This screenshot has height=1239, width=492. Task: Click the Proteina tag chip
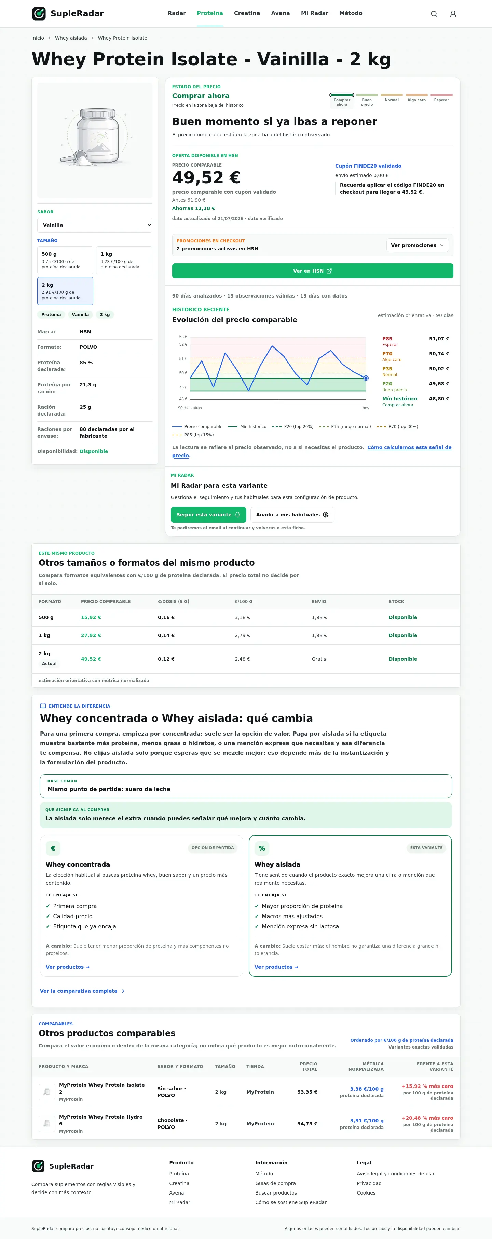tap(51, 315)
